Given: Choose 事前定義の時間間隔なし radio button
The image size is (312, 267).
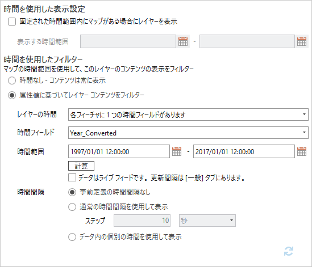Looking at the screenshot, I should pyautogui.click(x=72, y=192).
